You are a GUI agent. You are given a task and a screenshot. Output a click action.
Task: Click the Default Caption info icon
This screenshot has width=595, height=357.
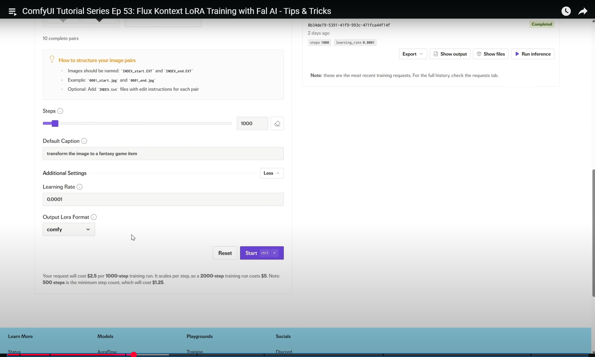click(x=84, y=141)
